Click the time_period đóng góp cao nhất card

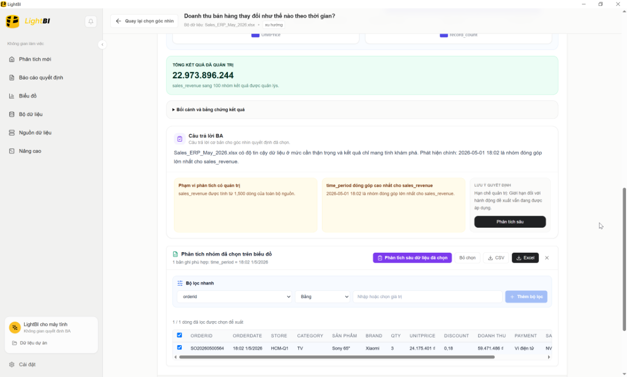point(393,205)
